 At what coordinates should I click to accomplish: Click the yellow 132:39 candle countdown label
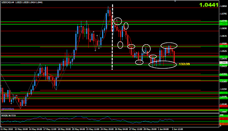pos(184,64)
